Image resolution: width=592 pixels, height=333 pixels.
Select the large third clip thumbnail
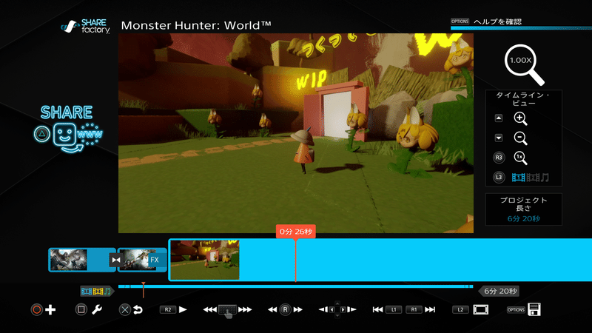click(x=205, y=260)
